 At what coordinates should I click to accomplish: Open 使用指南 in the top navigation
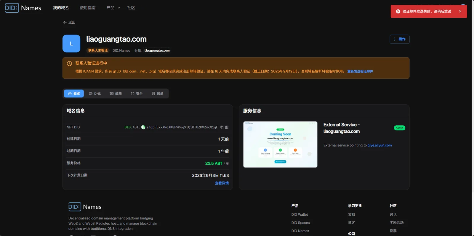point(88,8)
